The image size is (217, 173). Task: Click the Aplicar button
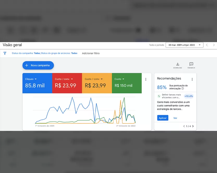point(163,118)
